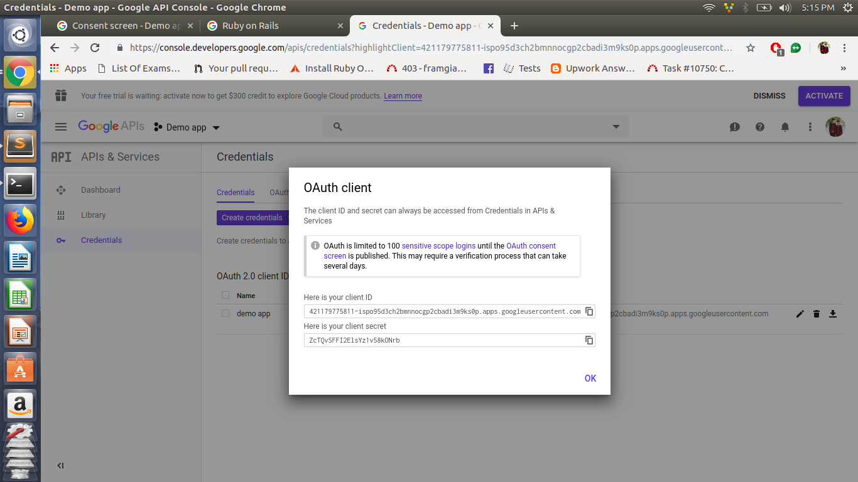Go back to the previous page

pos(55,48)
